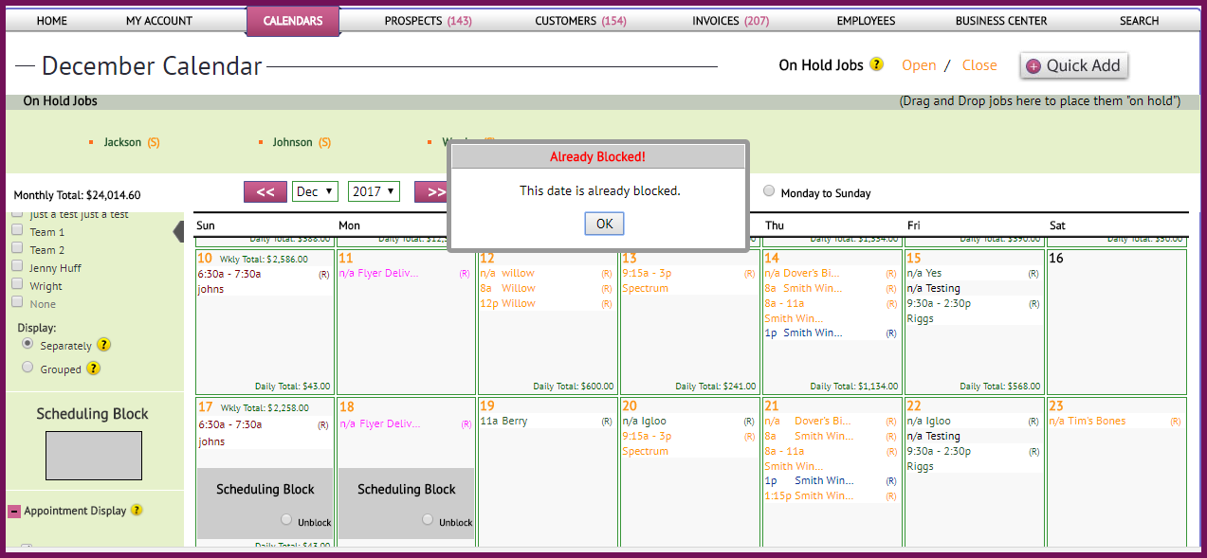Check the Team 1 checkbox
Image resolution: width=1207 pixels, height=558 pixels.
tap(17, 231)
